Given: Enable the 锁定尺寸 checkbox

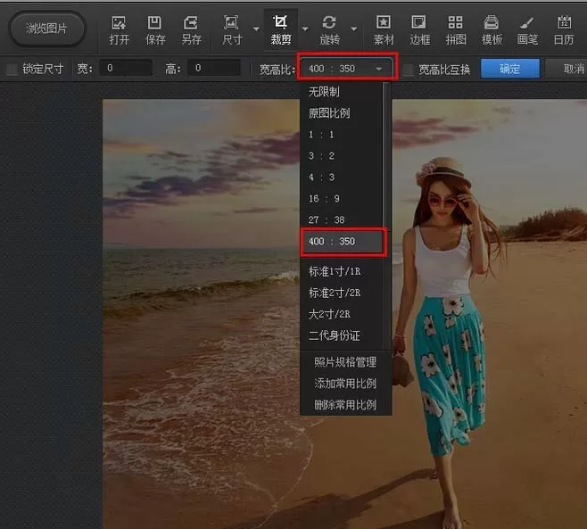Looking at the screenshot, I should (x=12, y=69).
